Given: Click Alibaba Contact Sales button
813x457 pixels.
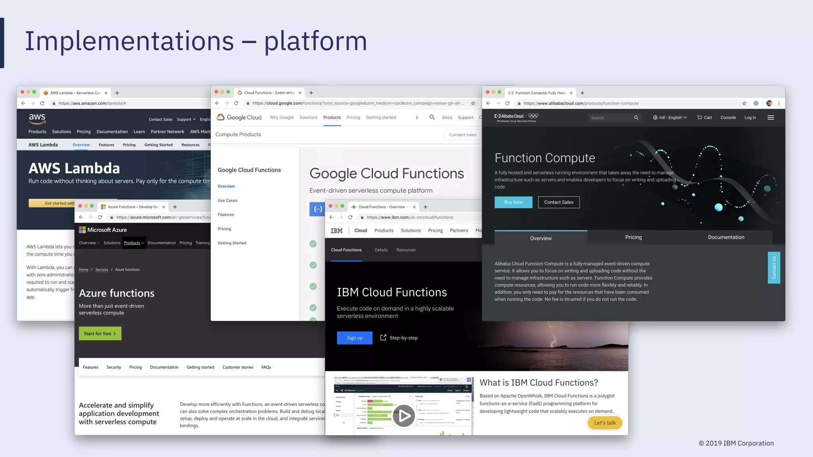Looking at the screenshot, I should (559, 202).
